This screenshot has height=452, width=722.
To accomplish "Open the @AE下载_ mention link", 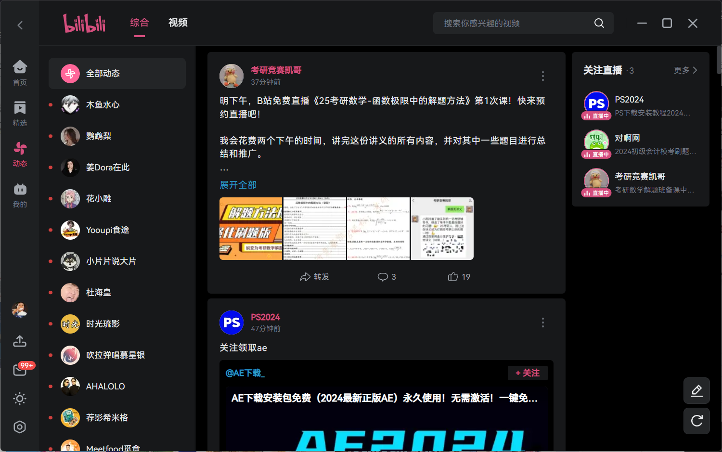I will click(245, 373).
